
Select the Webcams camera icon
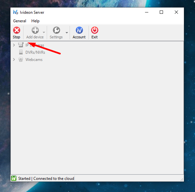(21, 59)
